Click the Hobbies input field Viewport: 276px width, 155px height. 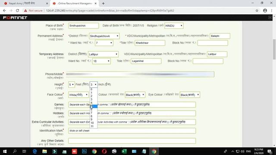(x=132, y=113)
